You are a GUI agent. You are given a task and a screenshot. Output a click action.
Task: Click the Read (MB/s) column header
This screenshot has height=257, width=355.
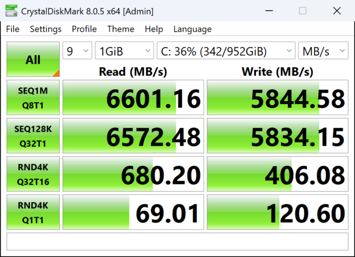(x=133, y=72)
